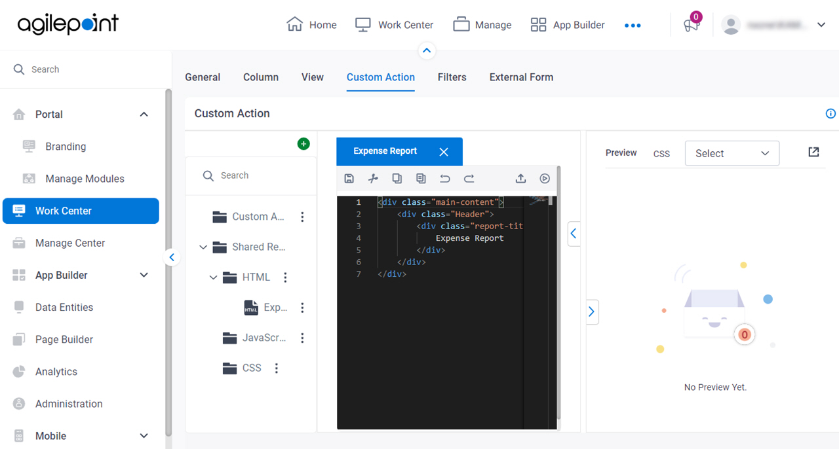
Task: Open options menu for CSS folder
Action: click(277, 368)
